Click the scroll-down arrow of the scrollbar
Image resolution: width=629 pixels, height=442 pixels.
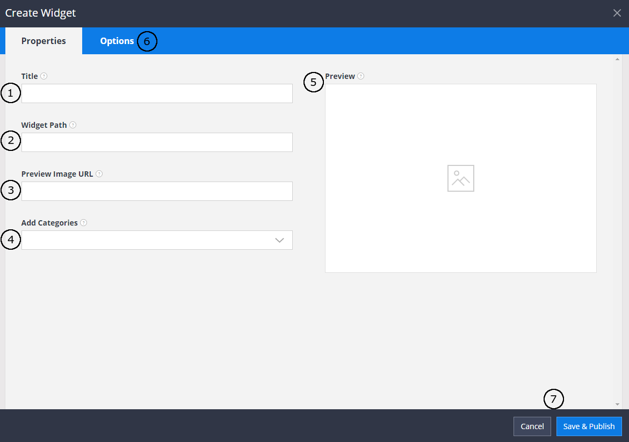click(x=617, y=403)
